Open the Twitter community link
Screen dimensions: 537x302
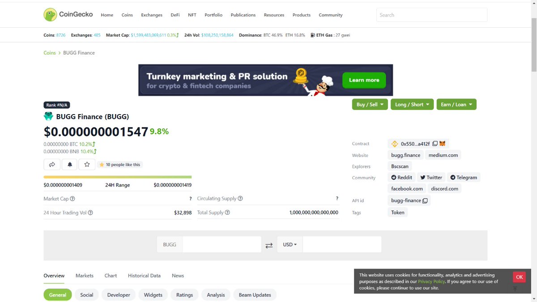[431, 178]
